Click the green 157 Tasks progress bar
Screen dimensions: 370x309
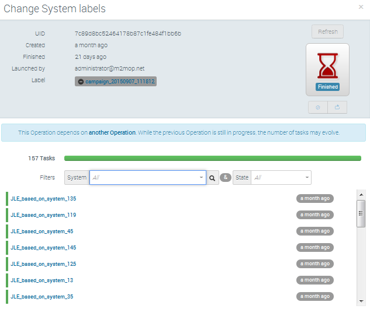click(x=212, y=158)
